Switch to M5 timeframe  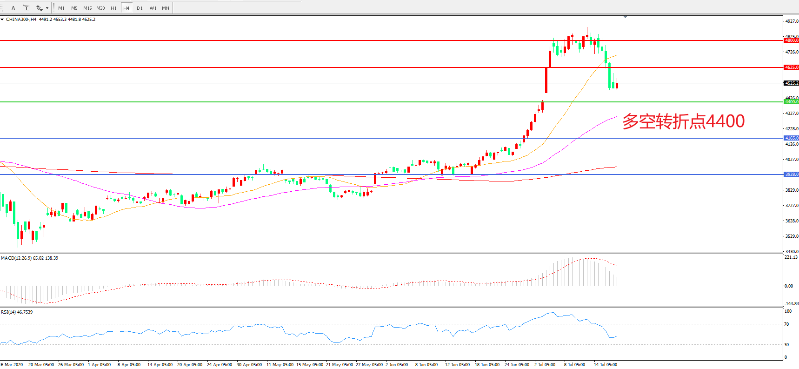coord(74,8)
